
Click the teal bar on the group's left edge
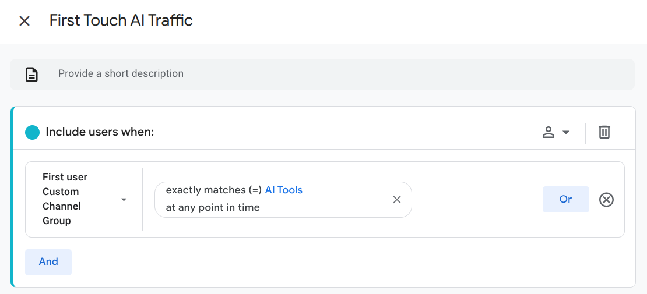[x=12, y=197]
